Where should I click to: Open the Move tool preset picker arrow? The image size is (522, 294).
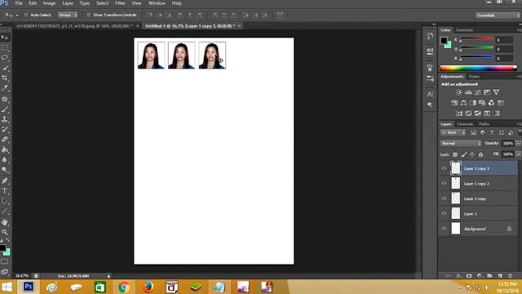[x=17, y=16]
